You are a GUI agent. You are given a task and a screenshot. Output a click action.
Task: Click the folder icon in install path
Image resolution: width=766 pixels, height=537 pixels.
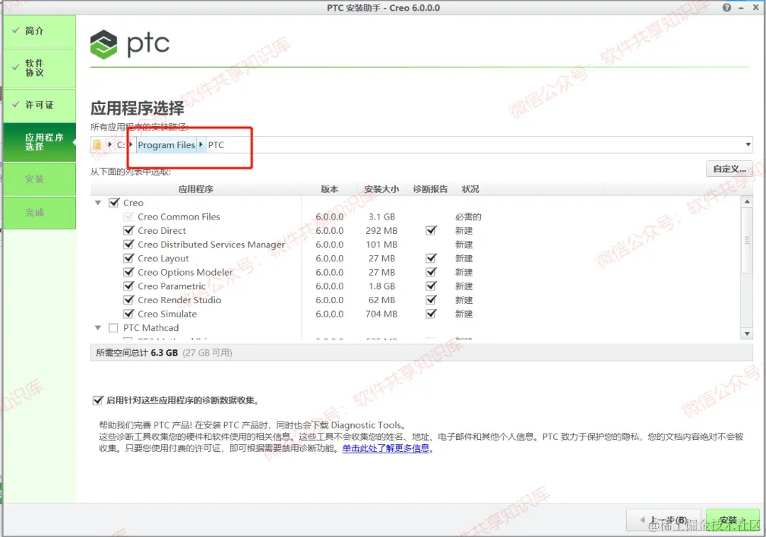(x=96, y=145)
